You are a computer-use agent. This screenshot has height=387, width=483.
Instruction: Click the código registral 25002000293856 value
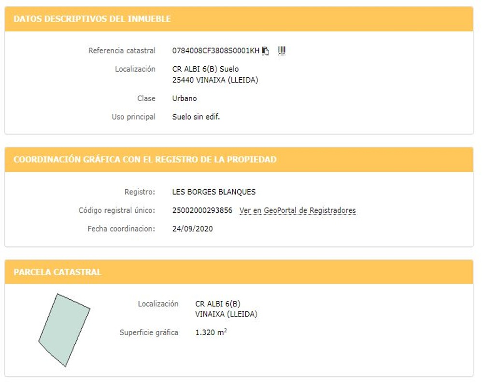coord(202,210)
